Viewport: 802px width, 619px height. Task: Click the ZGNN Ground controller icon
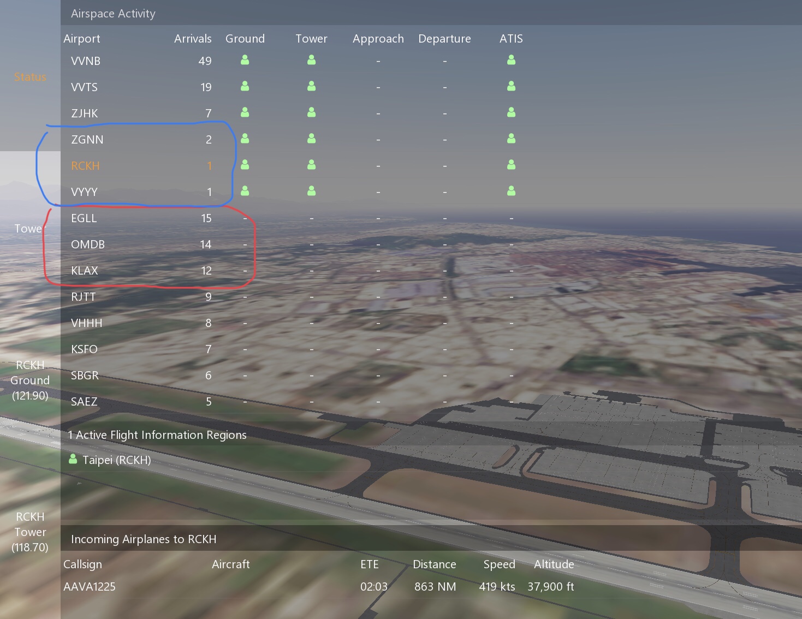coord(245,139)
